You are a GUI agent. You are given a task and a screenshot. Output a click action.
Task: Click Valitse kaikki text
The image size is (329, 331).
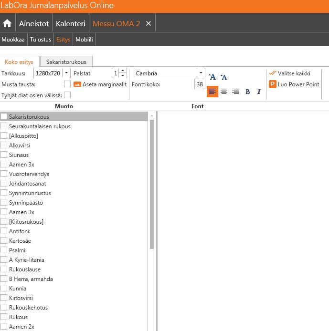pos(294,73)
